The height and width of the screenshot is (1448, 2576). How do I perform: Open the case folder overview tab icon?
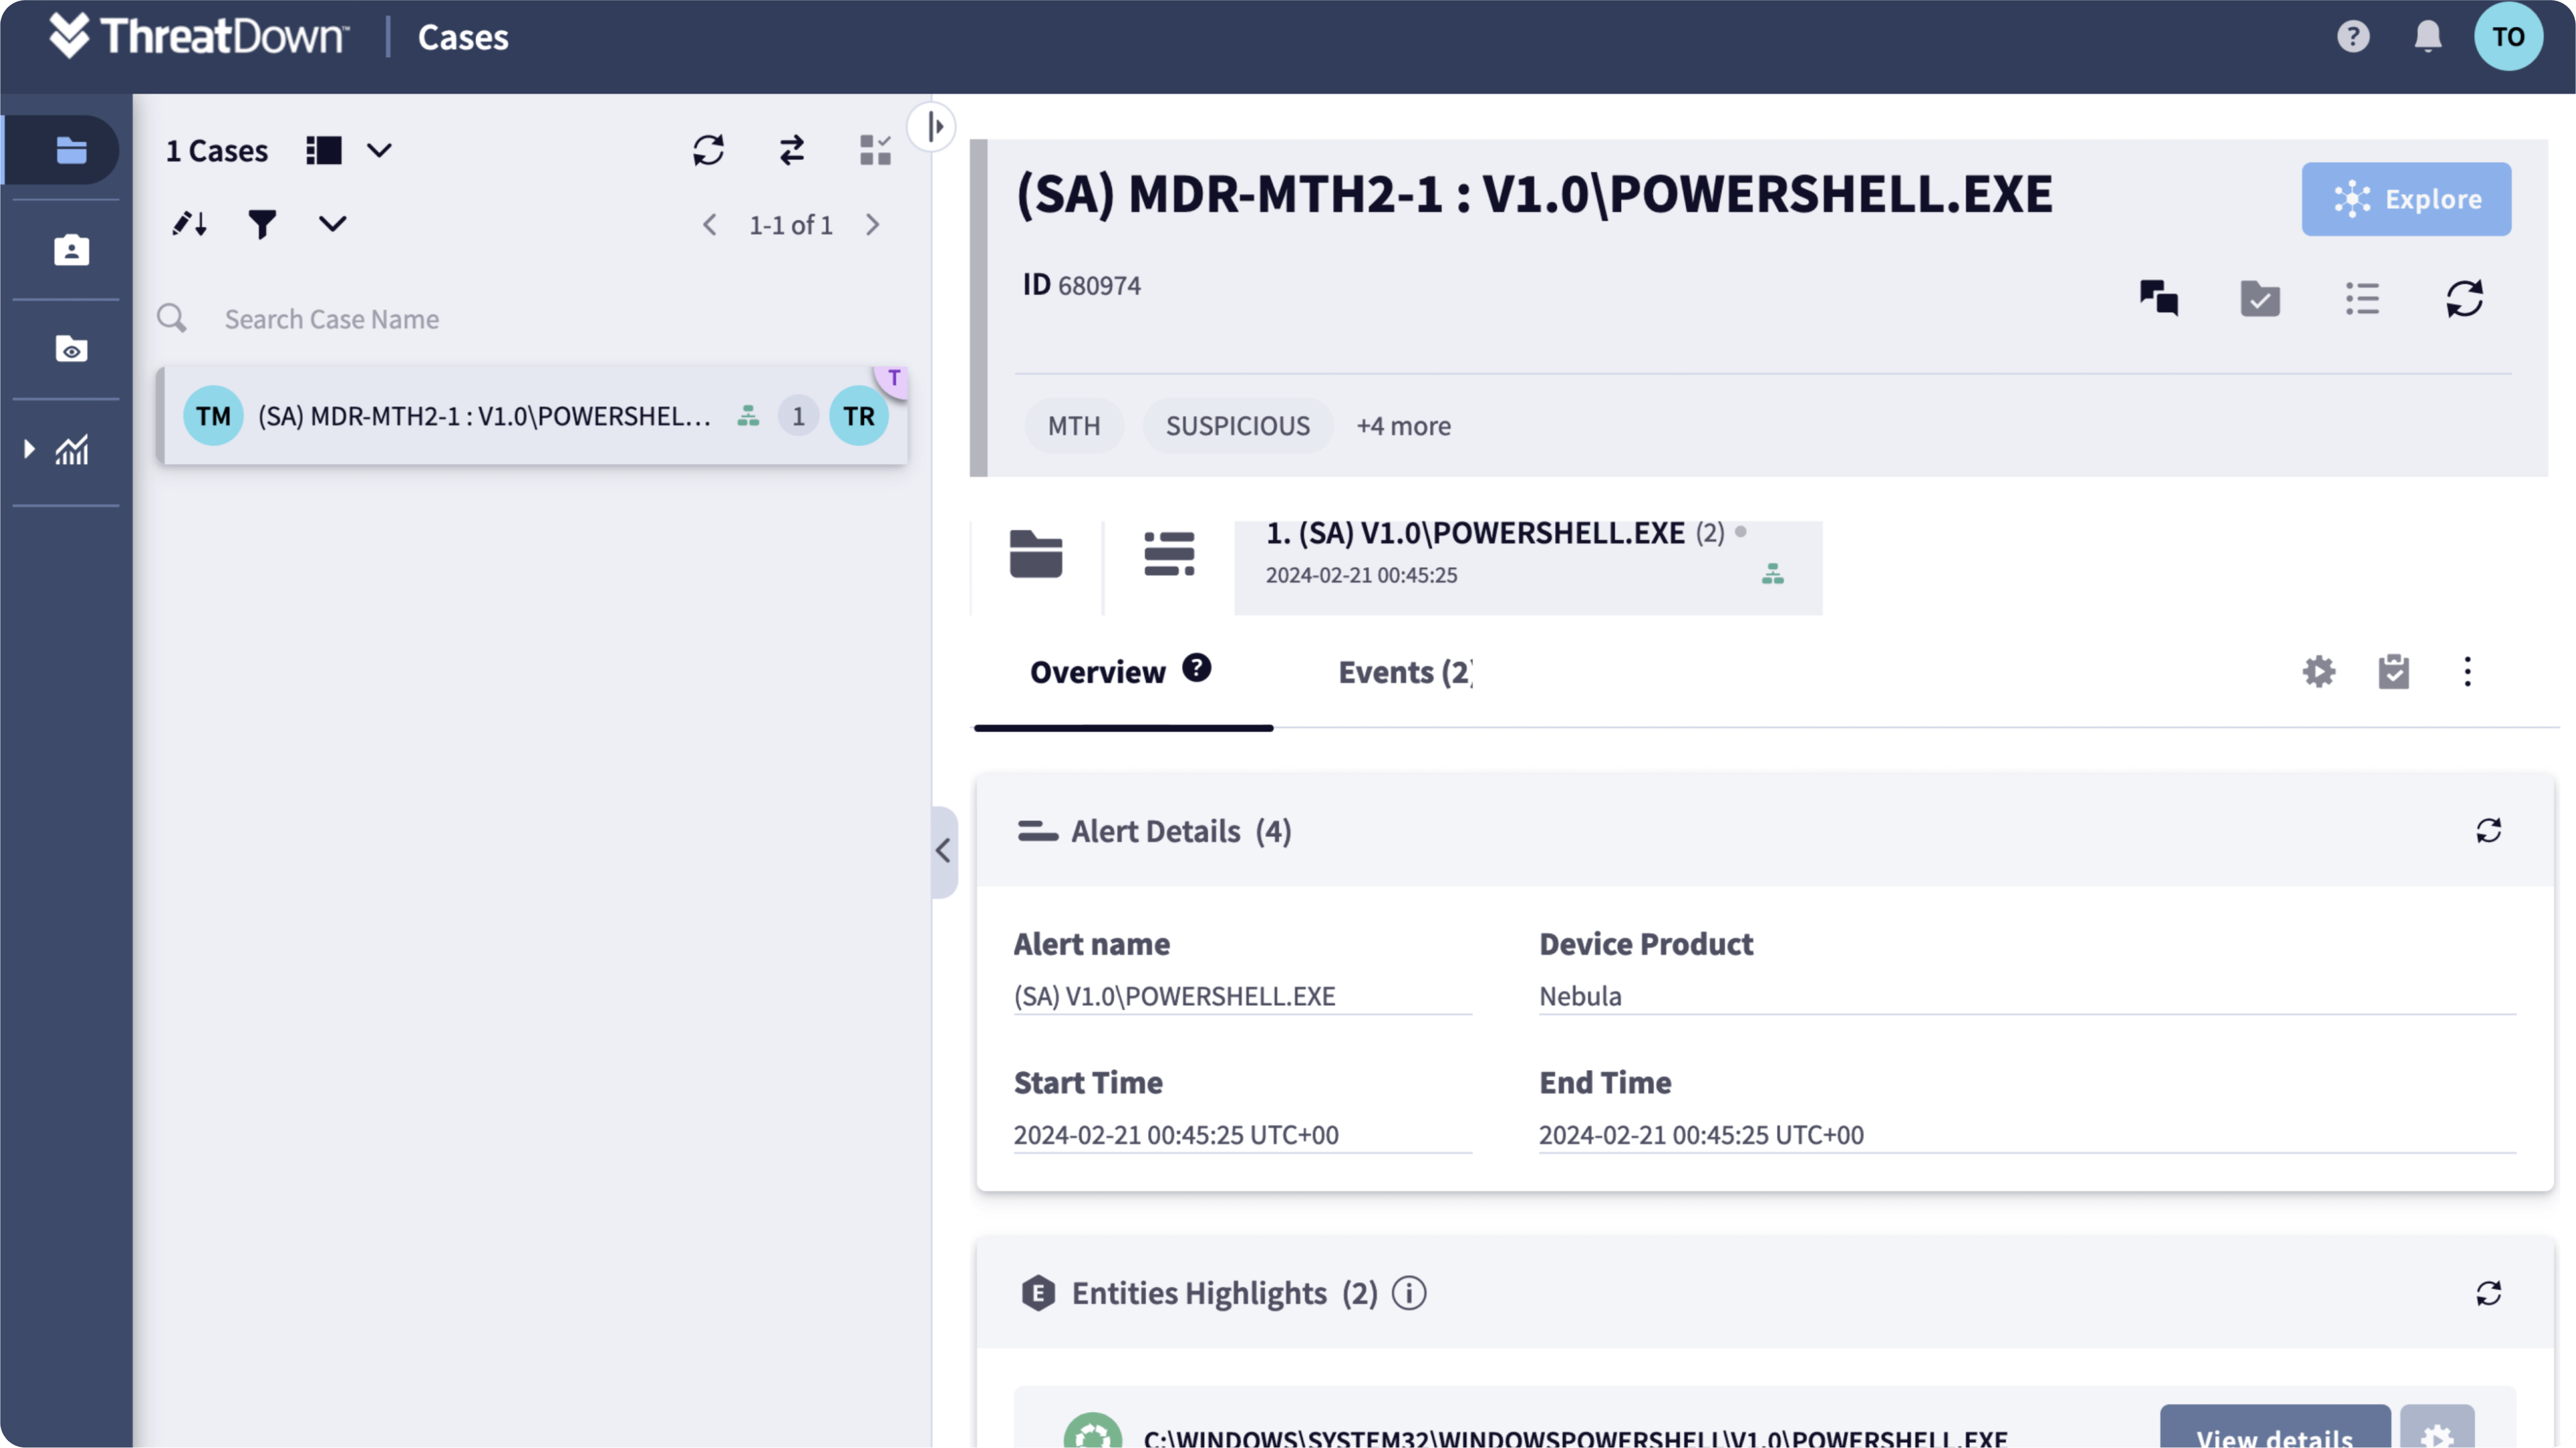[1036, 554]
